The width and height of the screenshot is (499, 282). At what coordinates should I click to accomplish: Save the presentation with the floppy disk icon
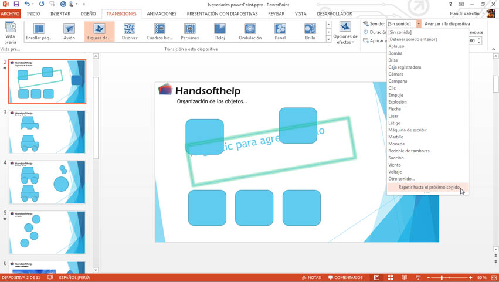coord(16,4)
